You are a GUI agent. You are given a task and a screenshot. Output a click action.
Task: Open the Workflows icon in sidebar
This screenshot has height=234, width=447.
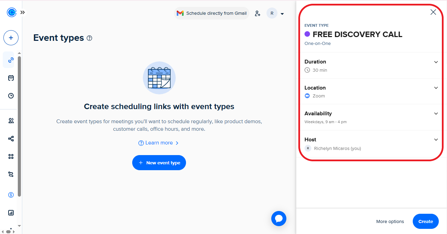(11, 139)
